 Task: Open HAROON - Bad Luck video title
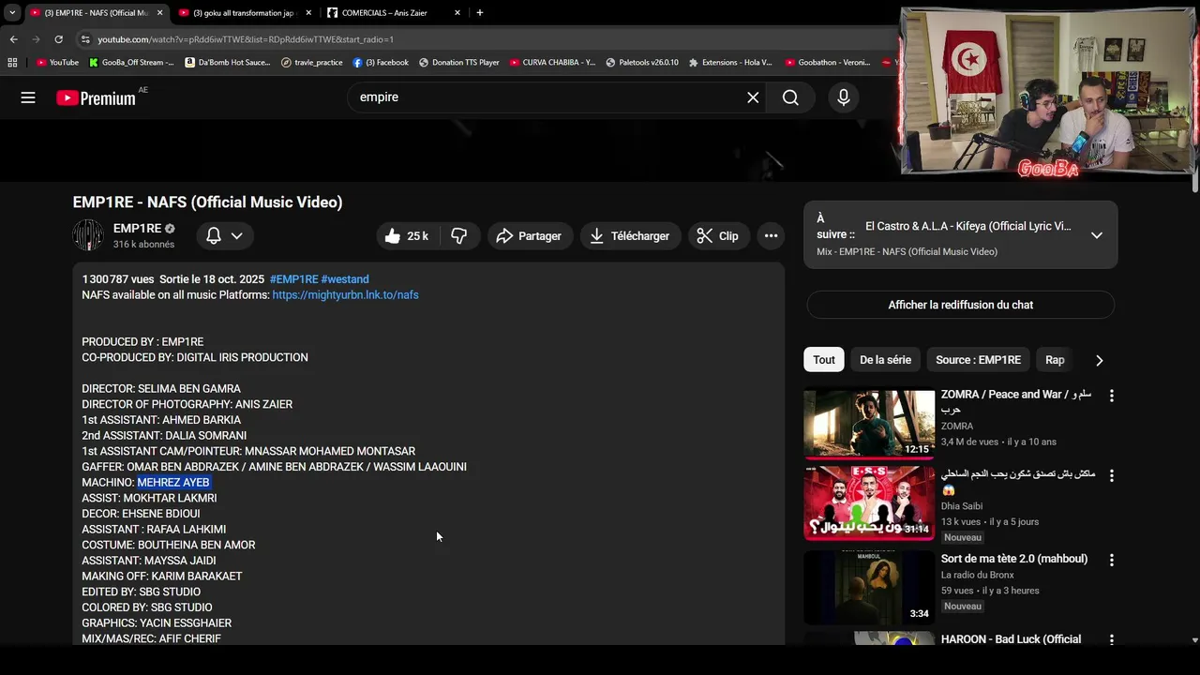coord(1011,639)
